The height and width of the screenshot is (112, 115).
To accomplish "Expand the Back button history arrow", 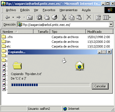I will [13, 17].
